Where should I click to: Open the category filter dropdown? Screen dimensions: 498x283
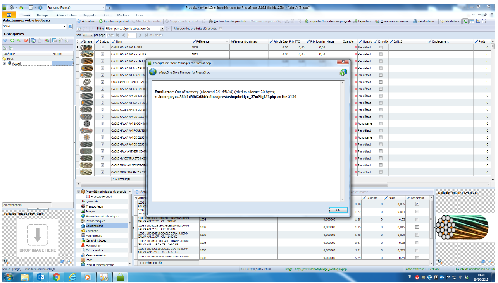[x=162, y=29]
